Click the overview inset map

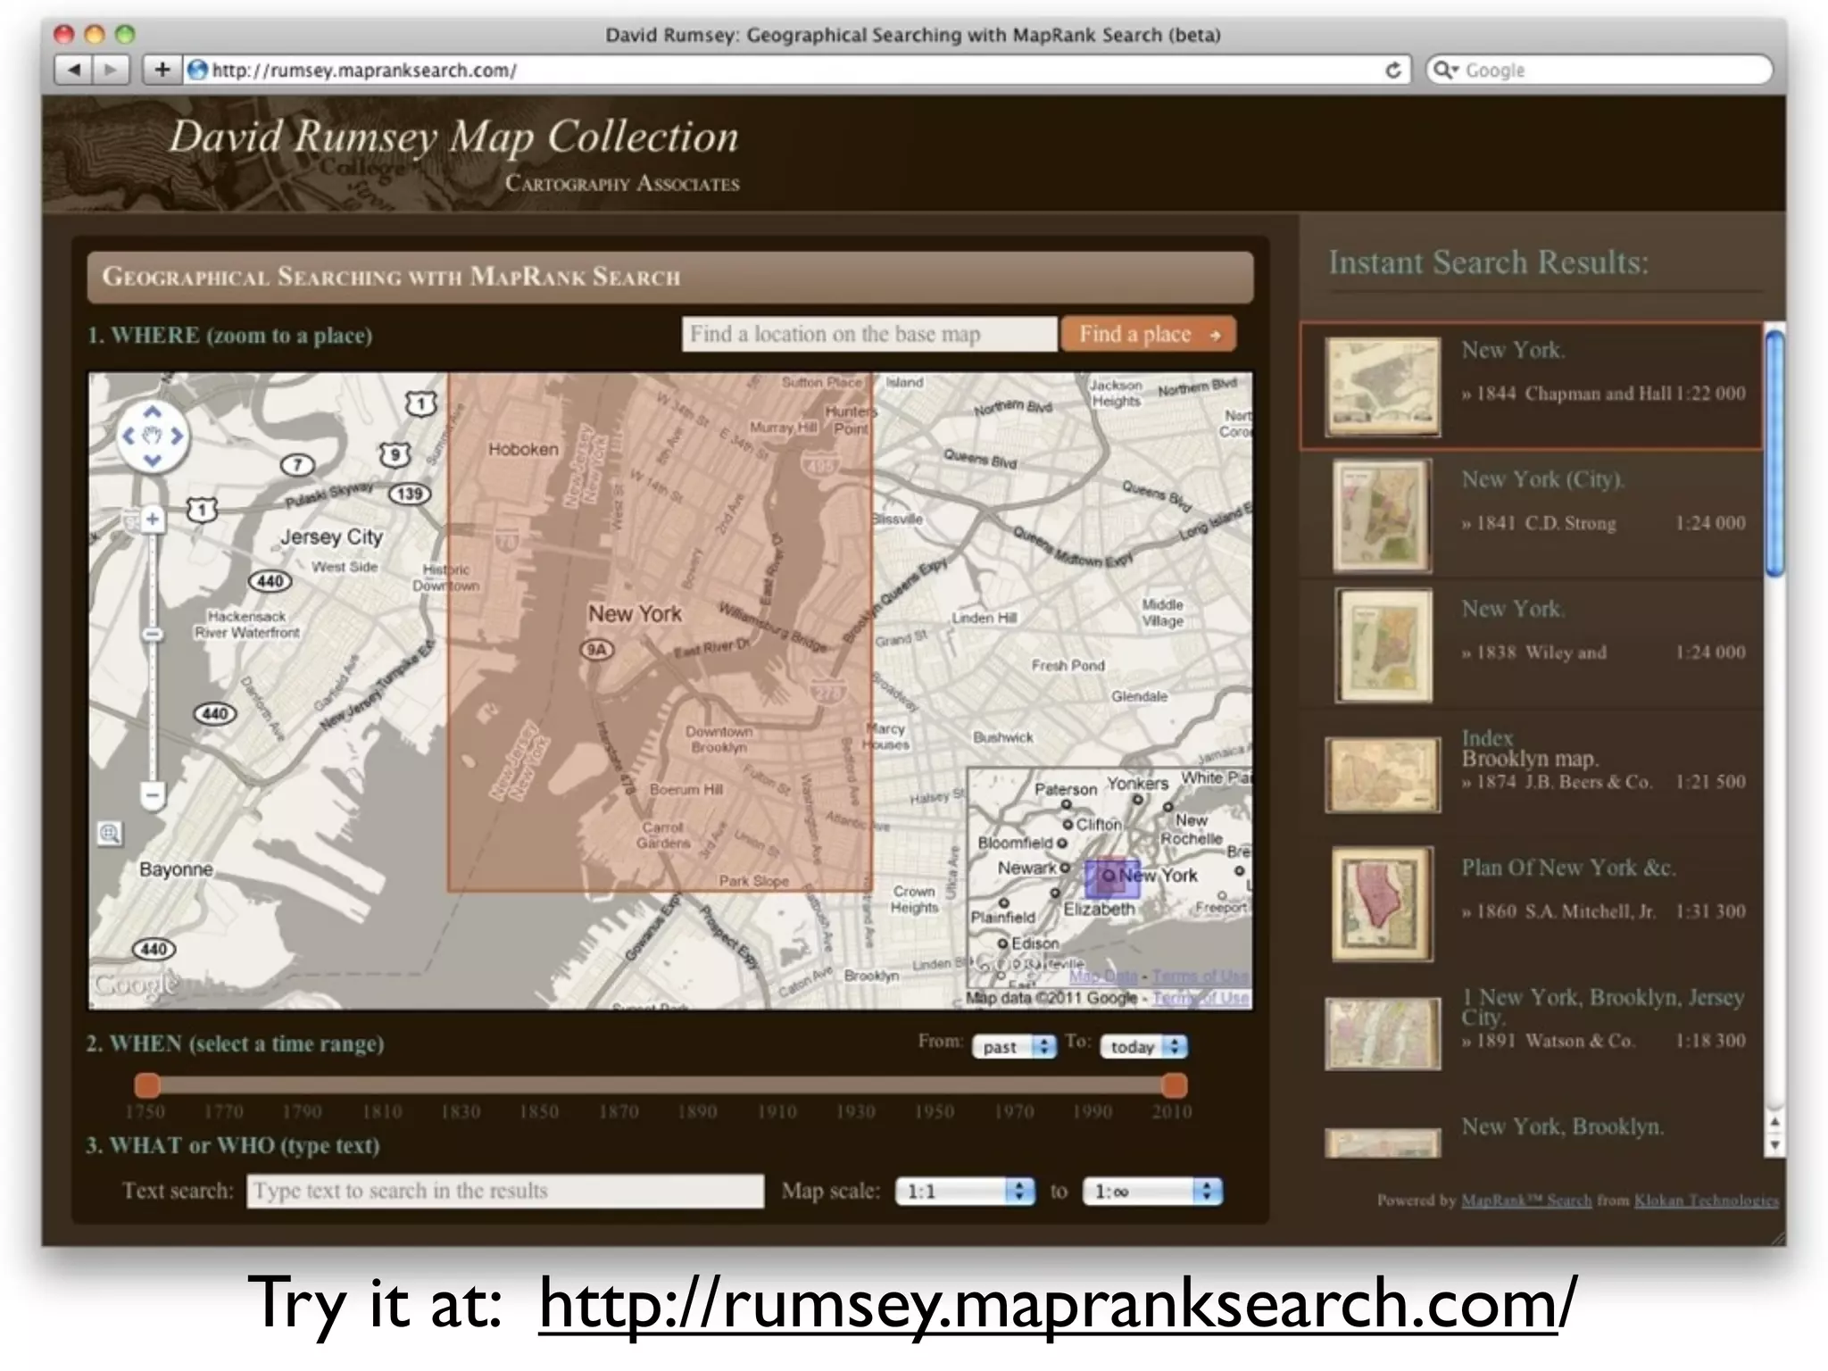[x=1109, y=879]
